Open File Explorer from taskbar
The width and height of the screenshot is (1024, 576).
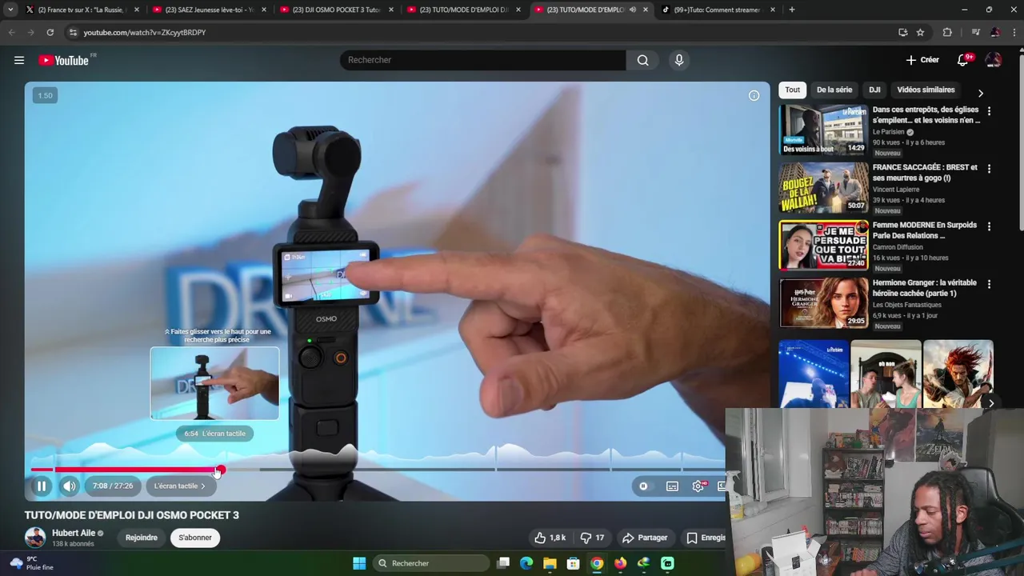550,563
